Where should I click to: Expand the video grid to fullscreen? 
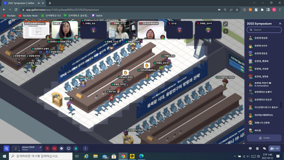225,24
